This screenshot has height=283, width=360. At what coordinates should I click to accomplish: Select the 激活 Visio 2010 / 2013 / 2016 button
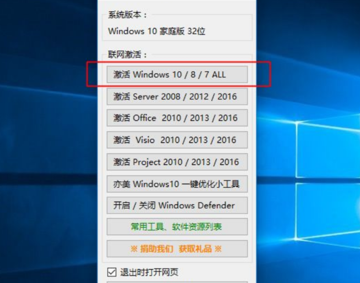(x=177, y=140)
